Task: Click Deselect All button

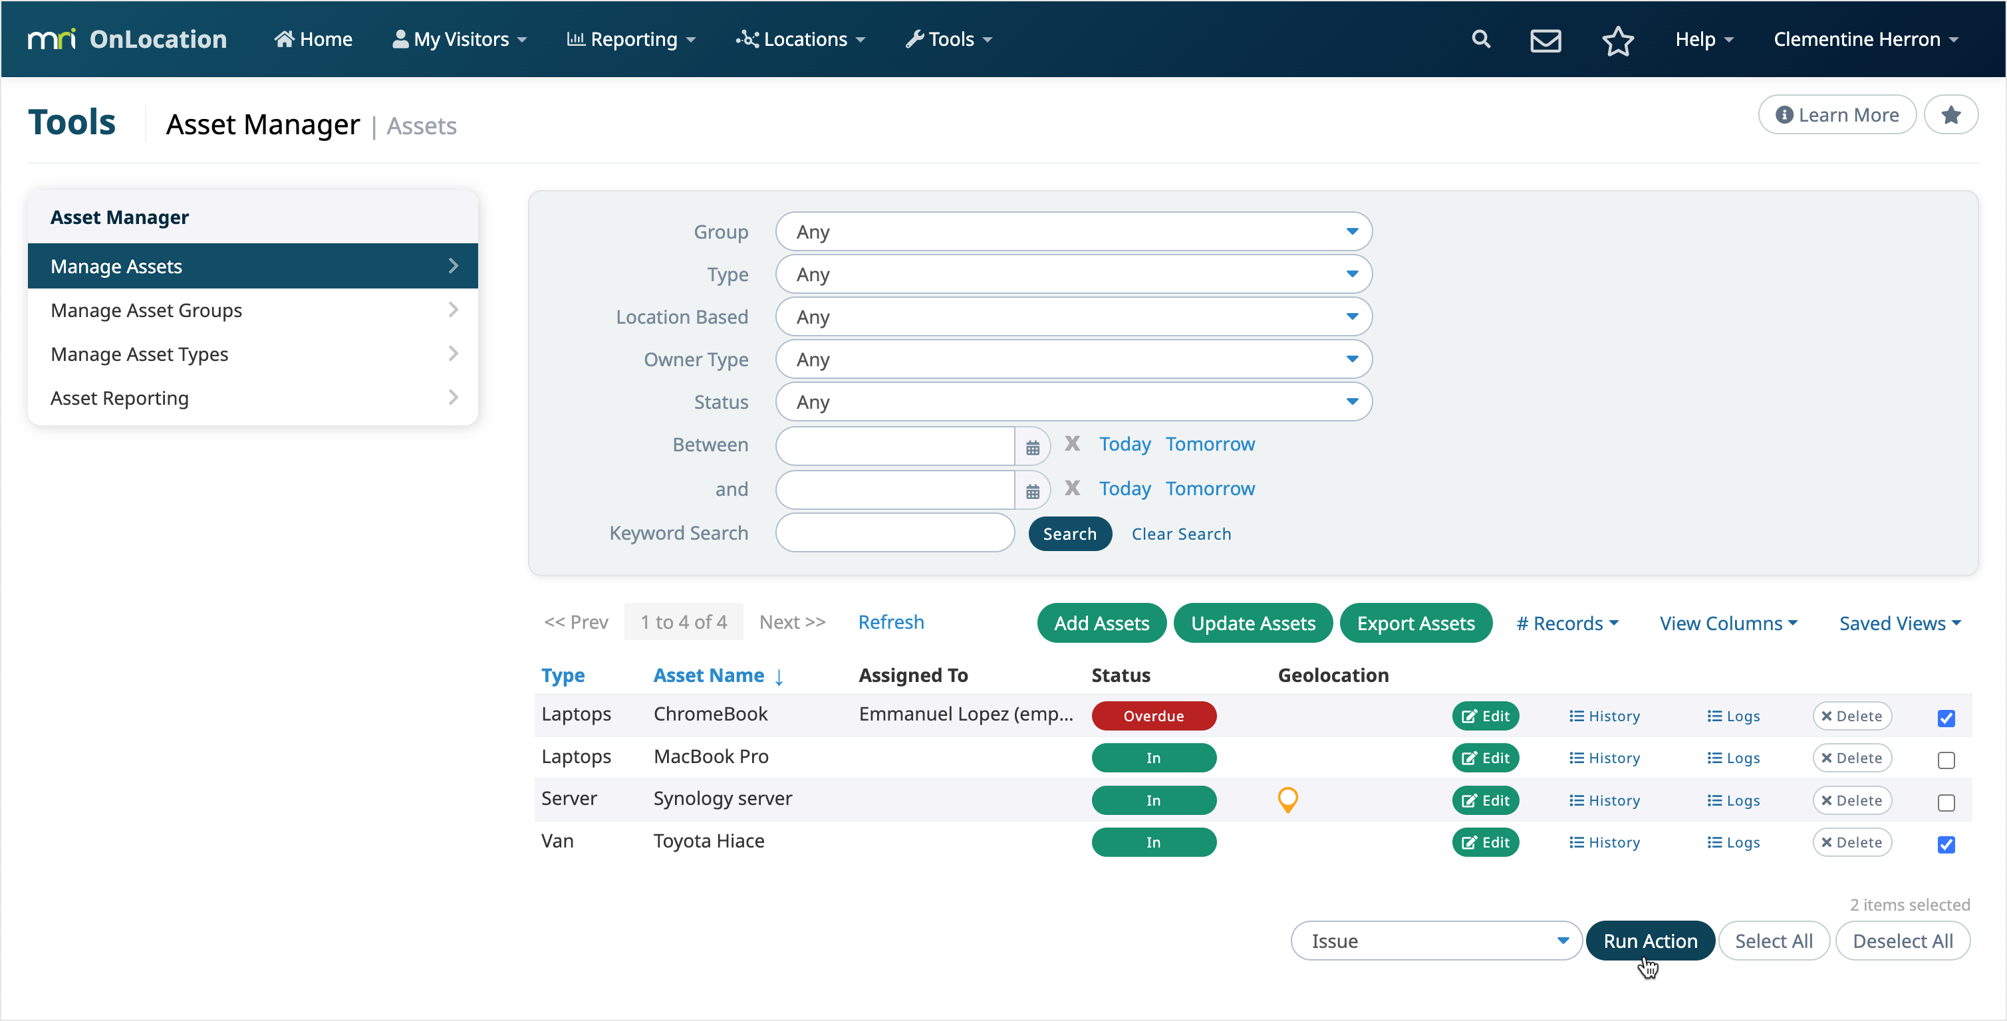Action: point(1902,941)
